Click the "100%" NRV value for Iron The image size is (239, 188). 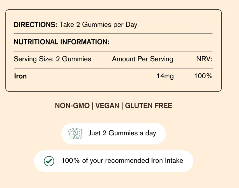coord(203,76)
